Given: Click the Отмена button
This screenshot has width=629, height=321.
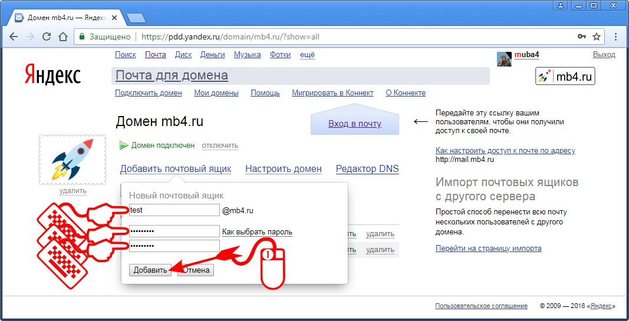Looking at the screenshot, I should [196, 270].
